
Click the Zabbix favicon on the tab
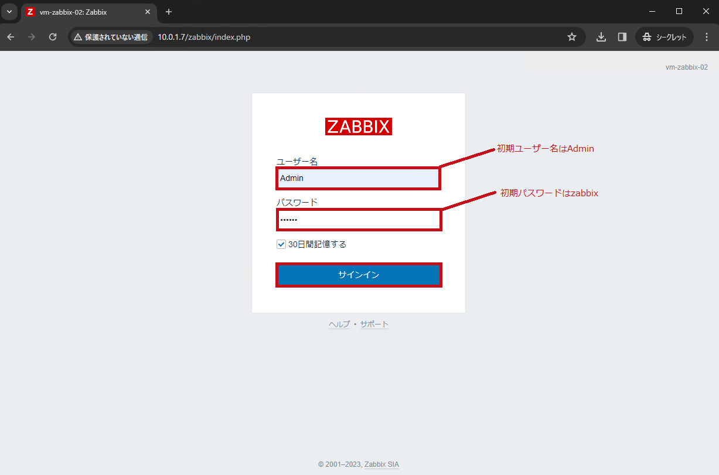point(30,12)
